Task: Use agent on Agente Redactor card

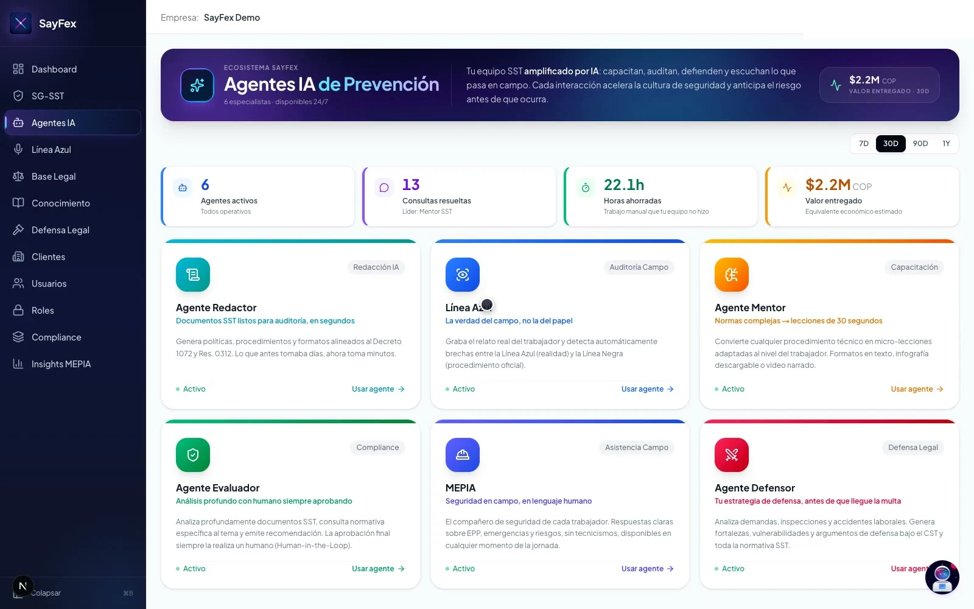Action: click(378, 389)
